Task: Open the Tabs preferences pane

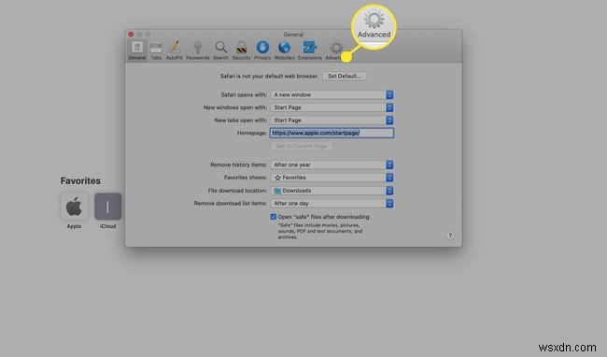Action: click(x=156, y=50)
